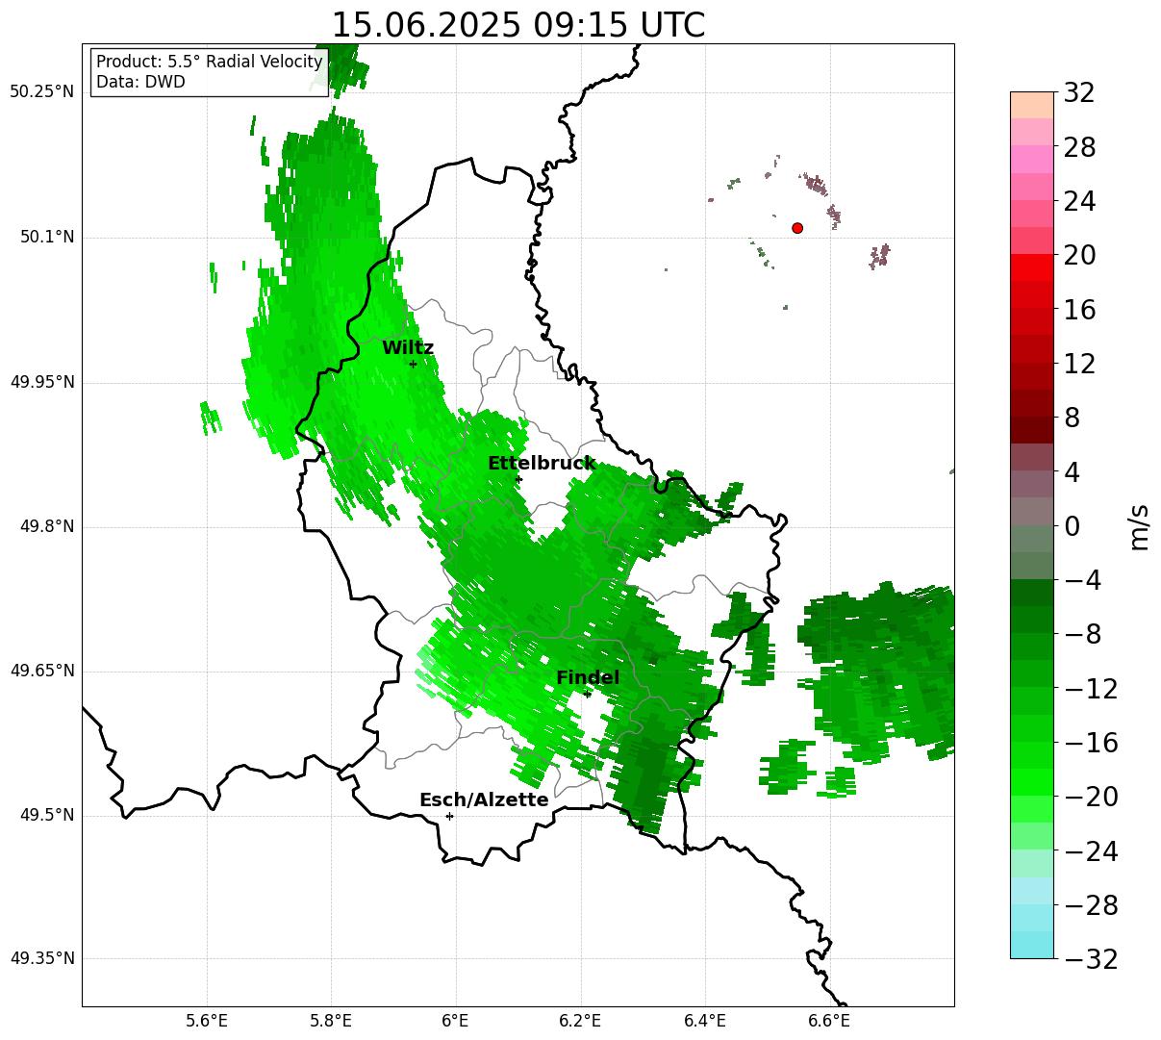
Task: Click the colorbar 0 tick label
Action: click(x=1072, y=526)
